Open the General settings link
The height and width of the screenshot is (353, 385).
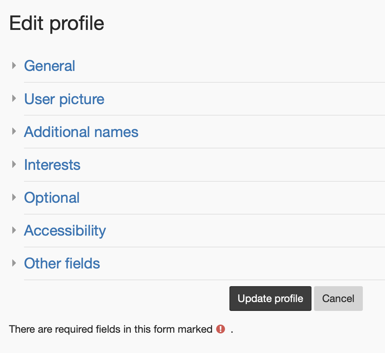coord(50,66)
